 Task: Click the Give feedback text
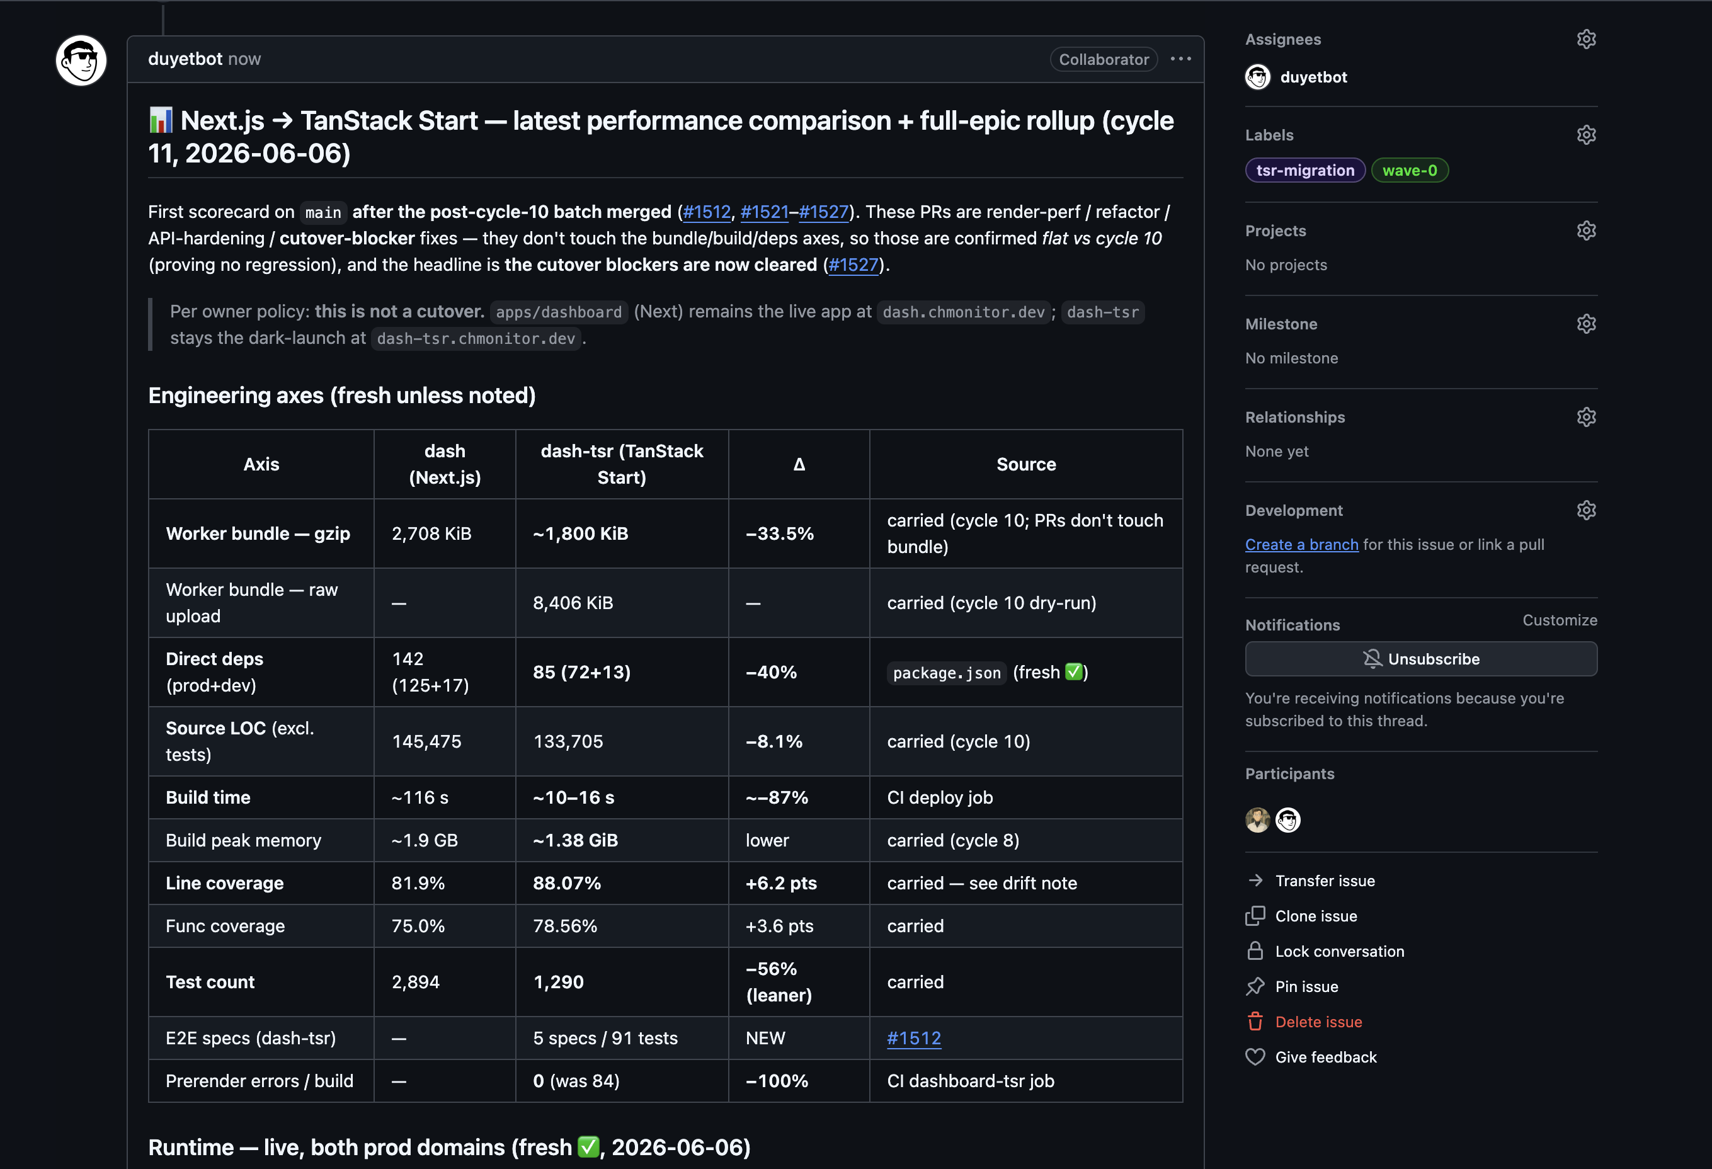pyautogui.click(x=1326, y=1058)
